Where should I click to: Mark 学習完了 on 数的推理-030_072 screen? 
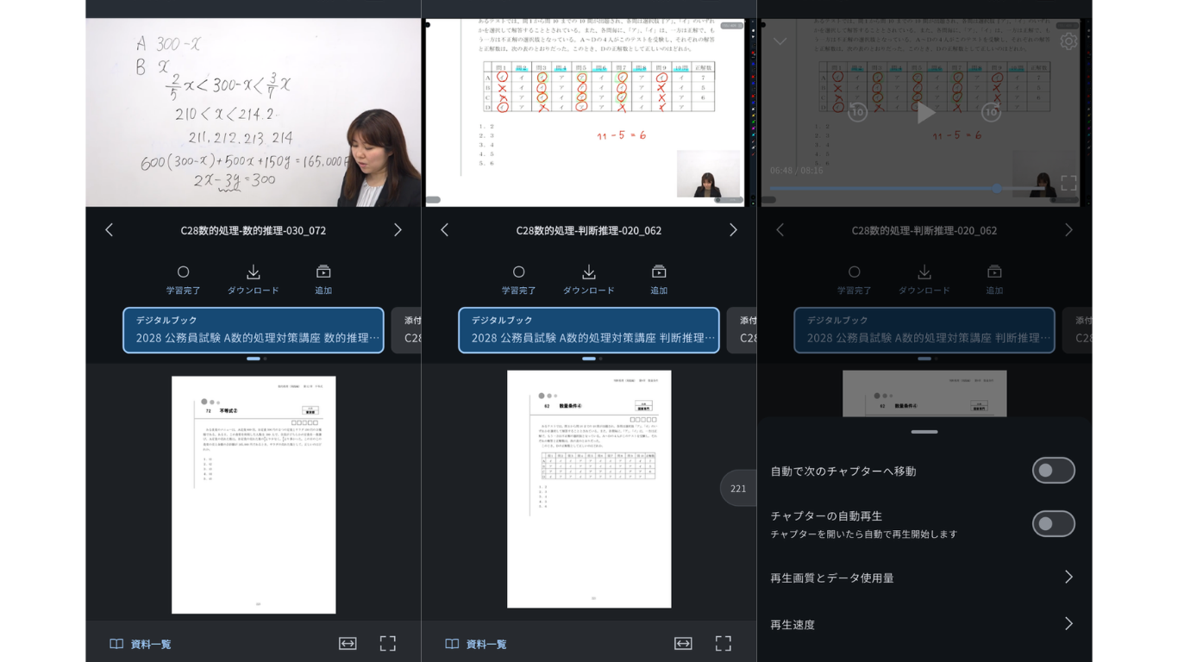(x=183, y=280)
